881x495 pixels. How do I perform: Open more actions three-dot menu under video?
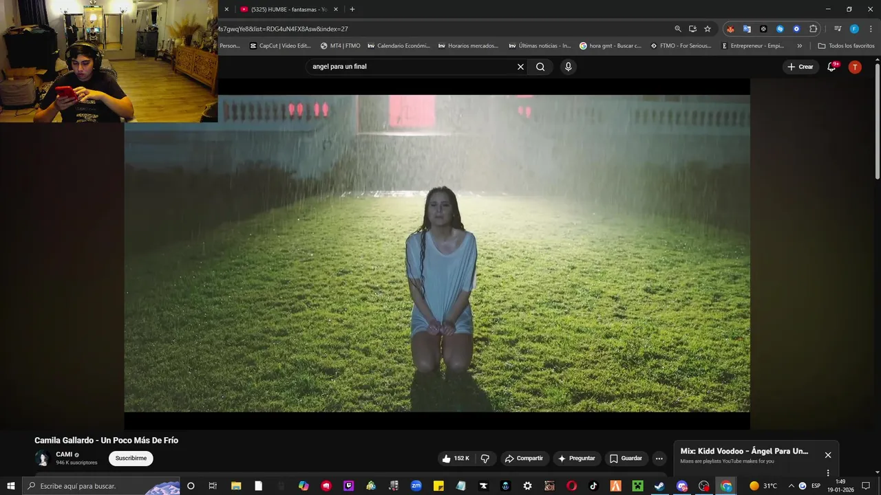click(659, 459)
